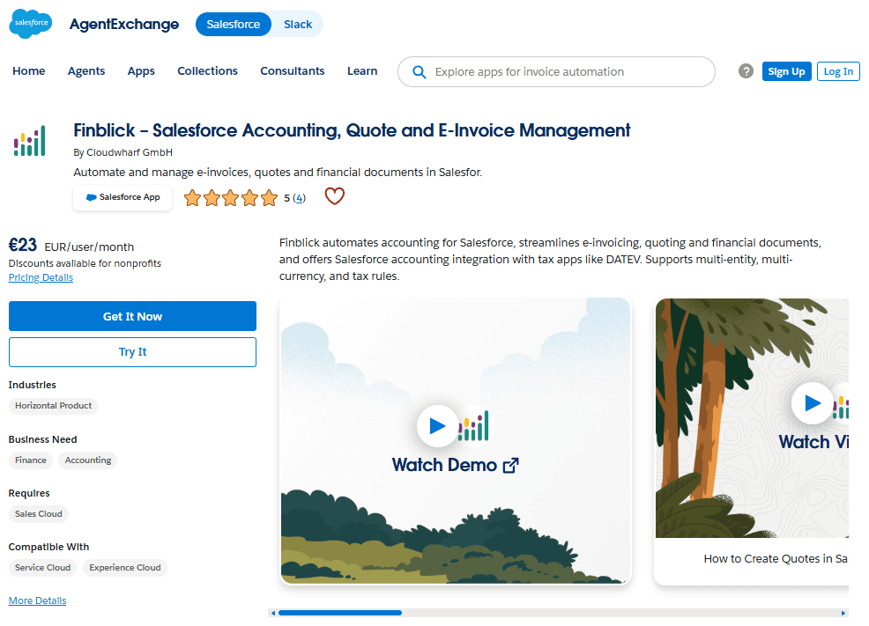Open the Consultants nav item

(292, 70)
